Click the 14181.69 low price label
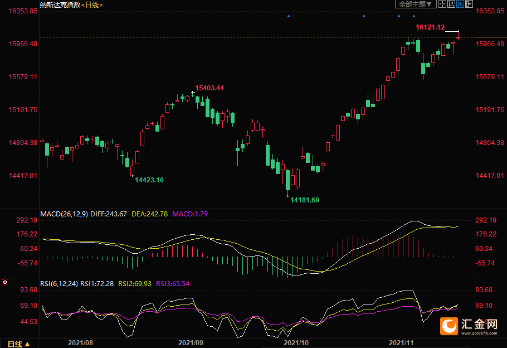This screenshot has height=348, width=507. point(305,200)
